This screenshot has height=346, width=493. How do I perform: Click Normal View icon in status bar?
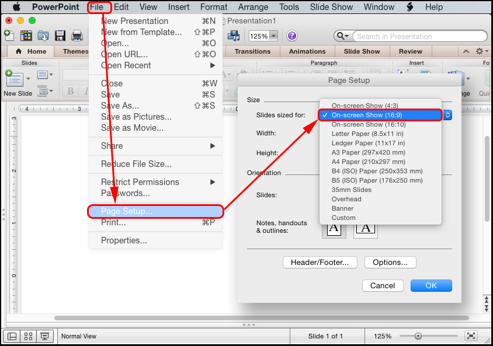point(12,336)
